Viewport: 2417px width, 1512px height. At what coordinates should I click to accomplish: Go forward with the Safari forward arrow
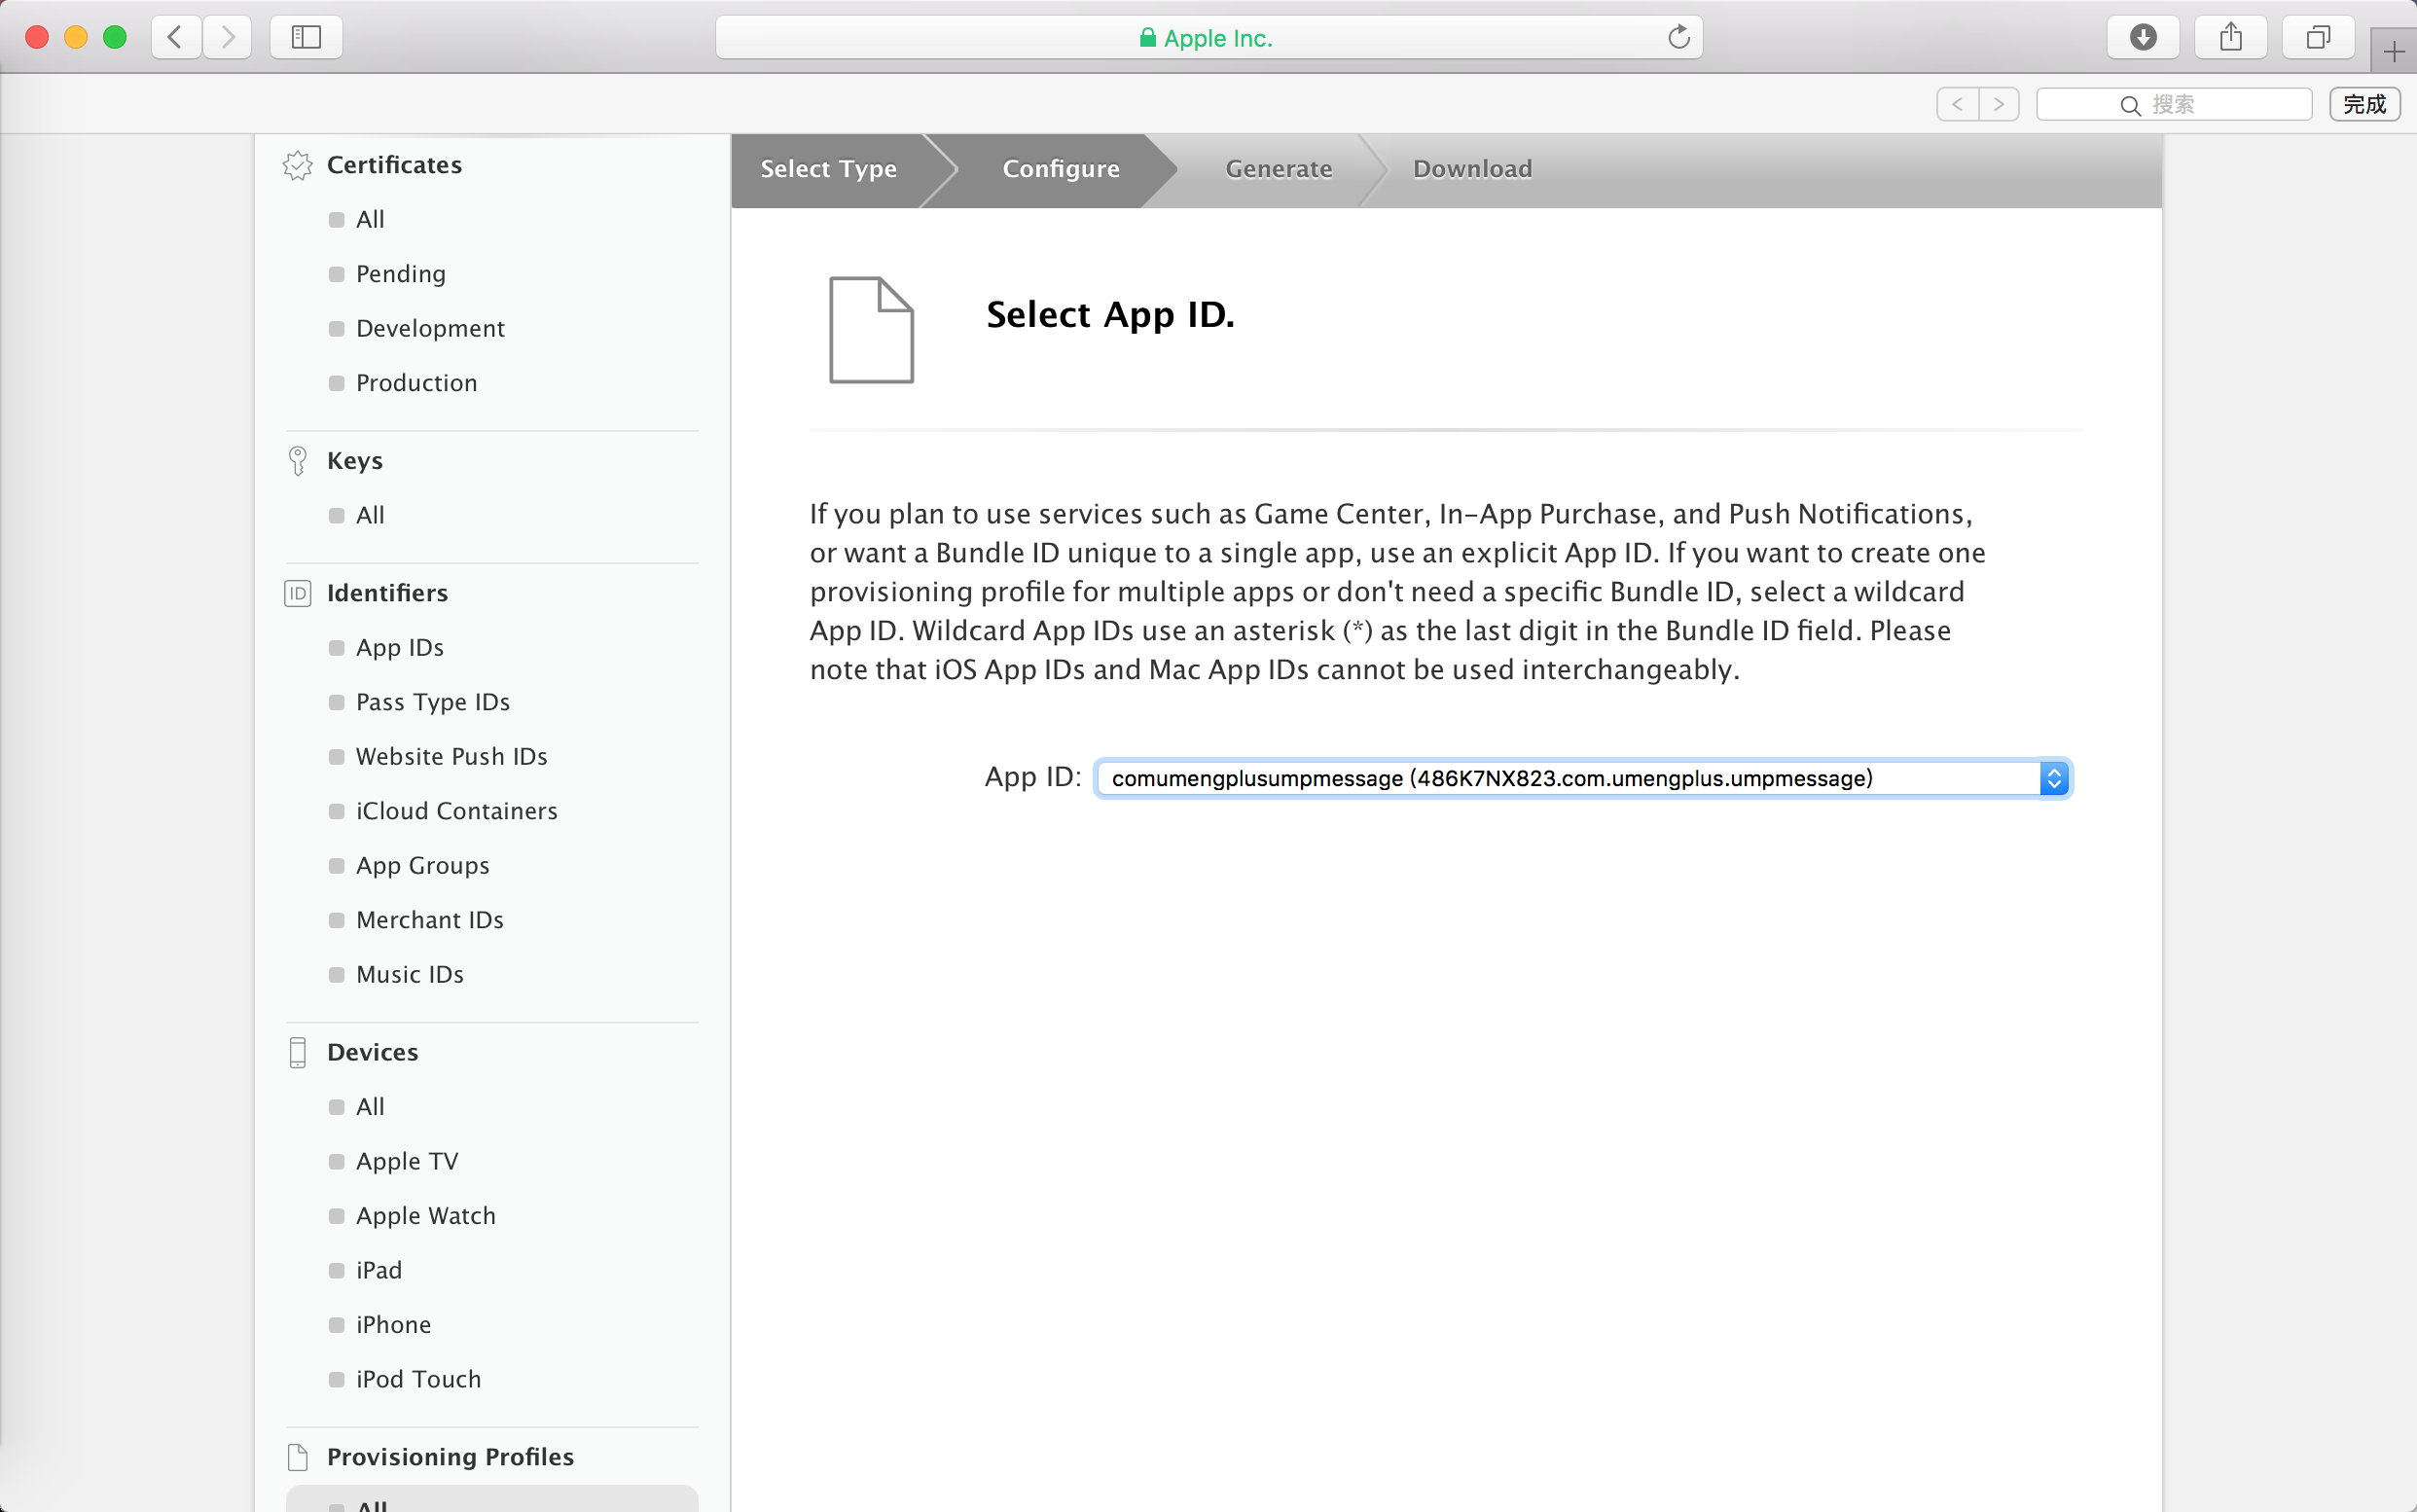[x=227, y=38]
